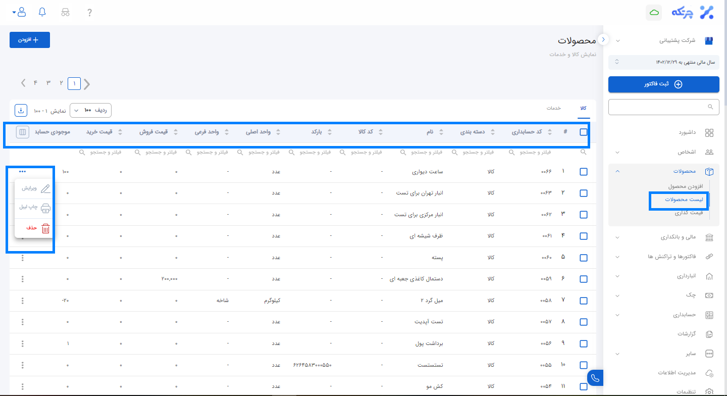The image size is (727, 396).
Task: Select checkbox for row 6 دستمال کاغذی
Action: pos(584,279)
